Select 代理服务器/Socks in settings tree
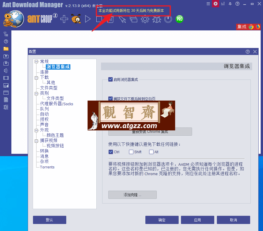The width and height of the screenshot is (263, 231). 57,104
